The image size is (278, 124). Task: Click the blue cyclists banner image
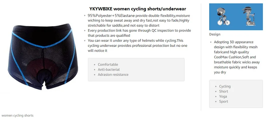(x=236, y=17)
